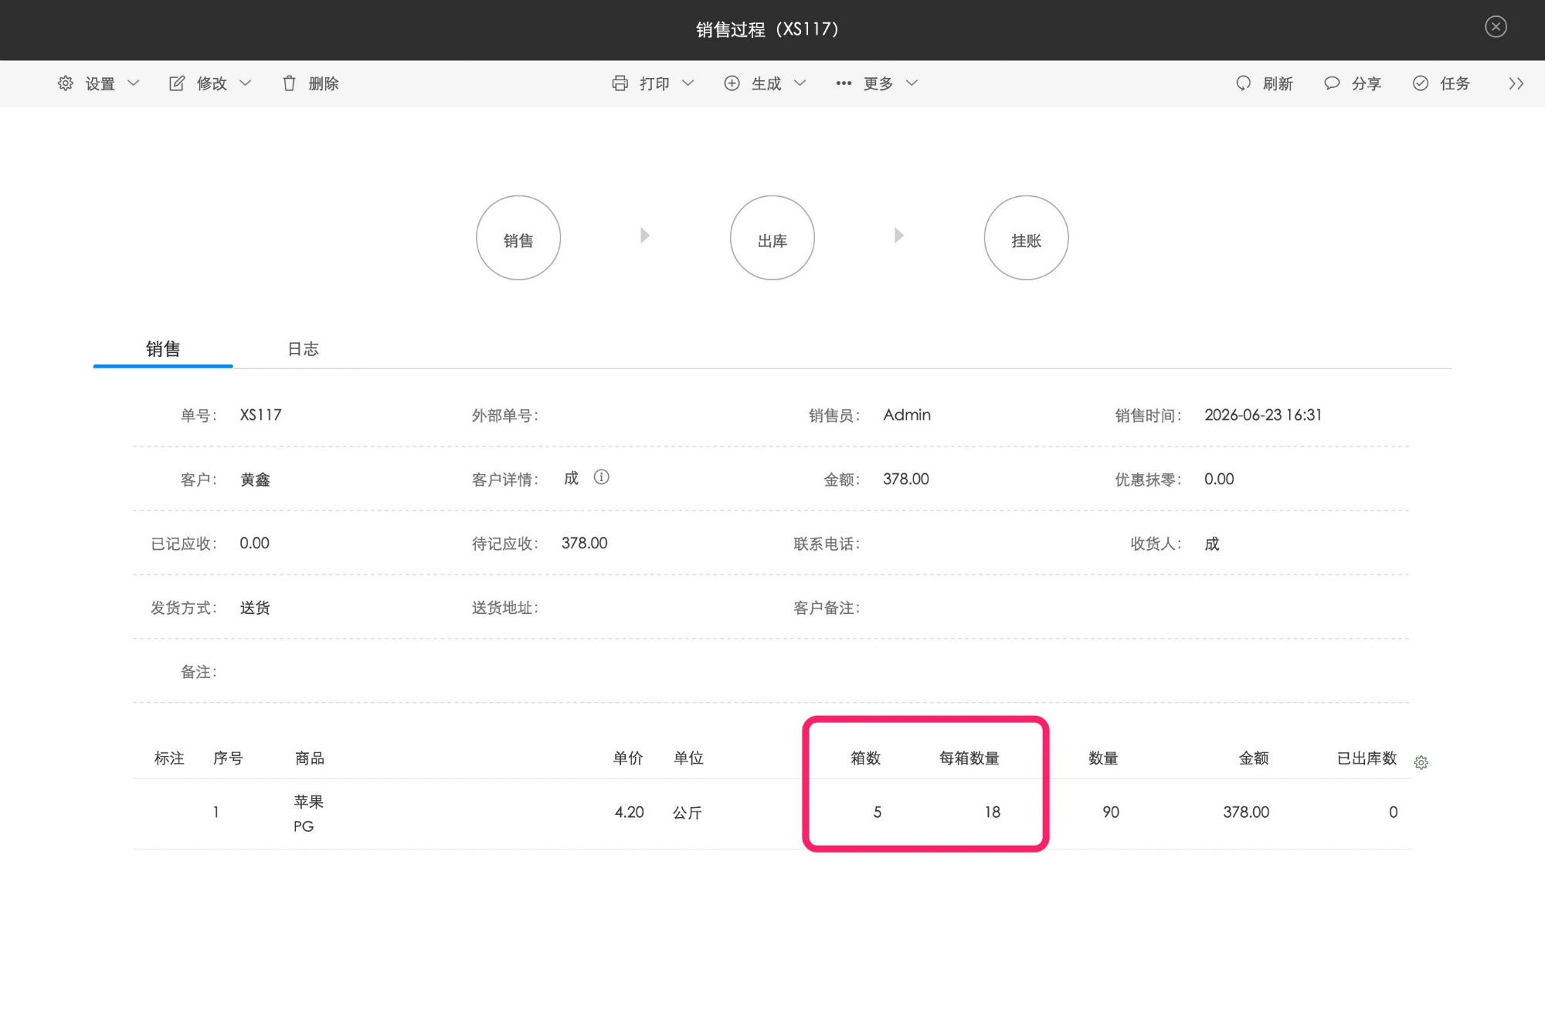The image size is (1545, 1014).
Task: Expand toolbar with double-chevron arrow
Action: click(x=1516, y=83)
